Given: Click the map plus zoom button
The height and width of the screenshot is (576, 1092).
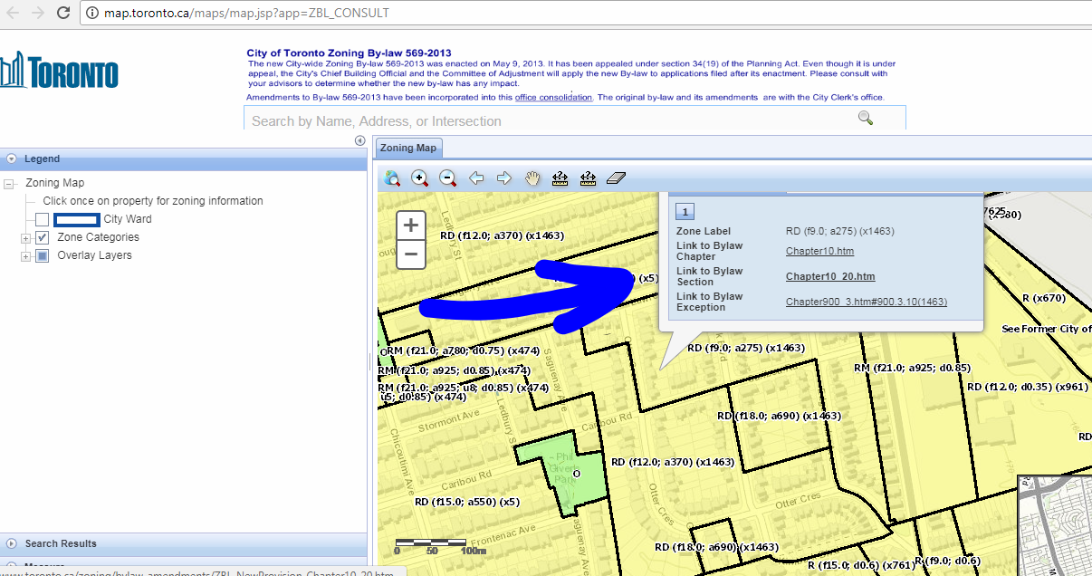Looking at the screenshot, I should pos(411,226).
